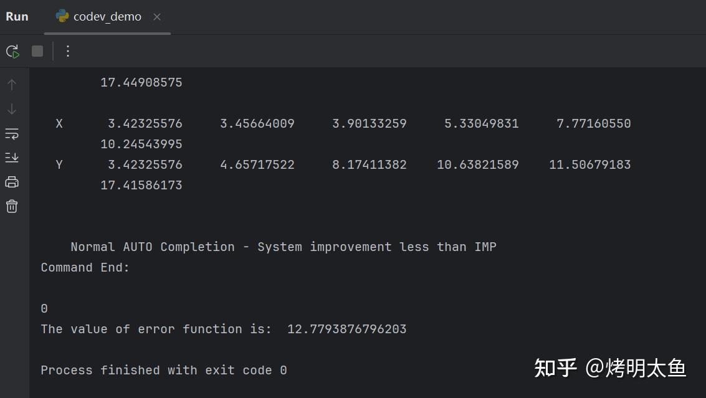Jump up the stack trace arrow
The height and width of the screenshot is (398, 706).
tap(12, 85)
